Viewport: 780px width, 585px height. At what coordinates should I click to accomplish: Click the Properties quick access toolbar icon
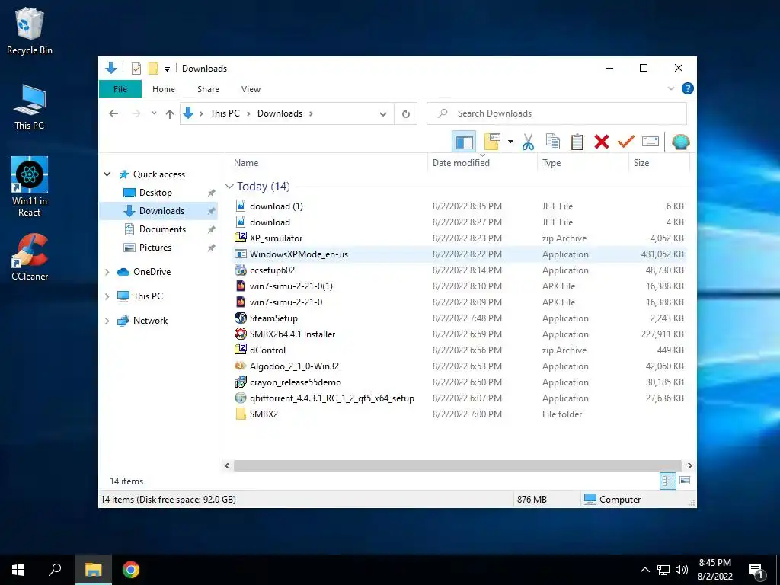(x=136, y=68)
